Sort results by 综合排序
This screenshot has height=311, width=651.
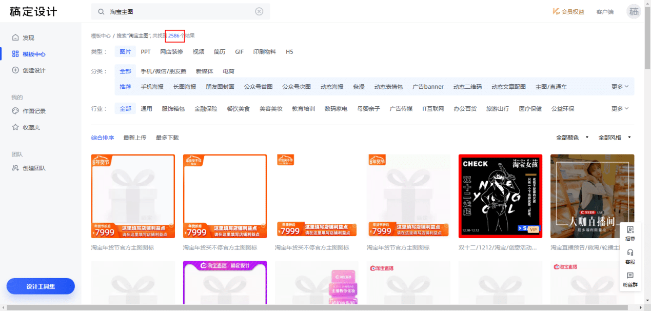click(103, 138)
